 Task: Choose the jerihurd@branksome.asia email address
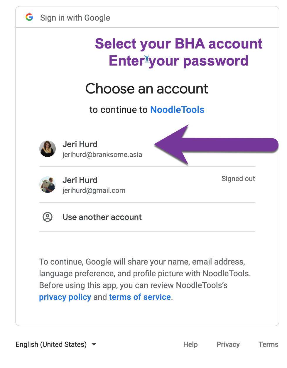pos(102,155)
